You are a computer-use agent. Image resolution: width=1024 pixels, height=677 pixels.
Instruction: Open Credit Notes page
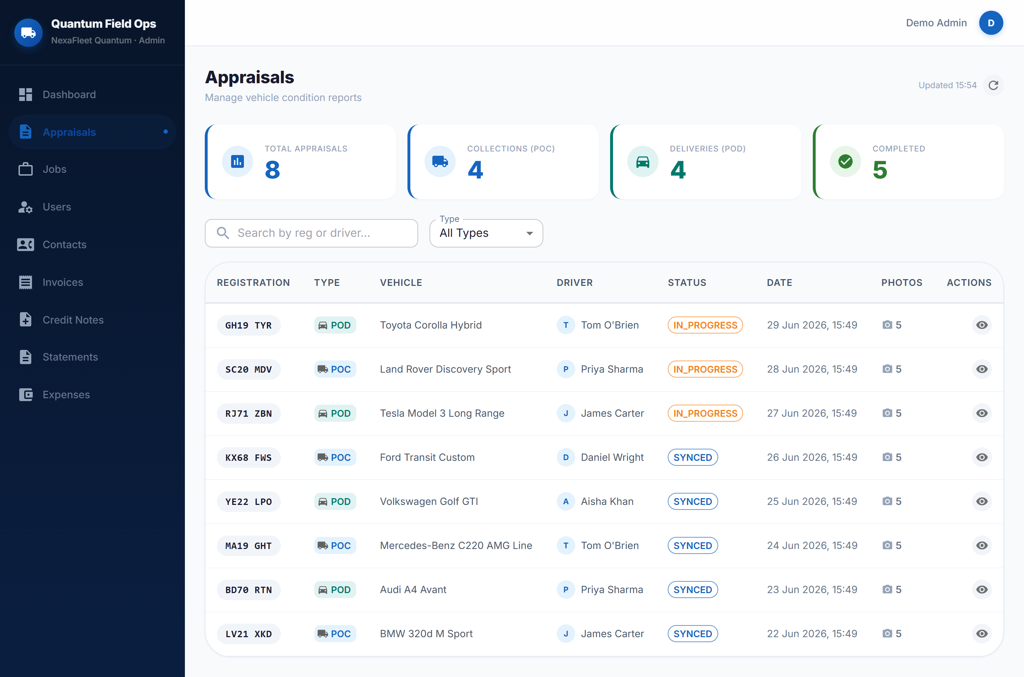(x=92, y=320)
